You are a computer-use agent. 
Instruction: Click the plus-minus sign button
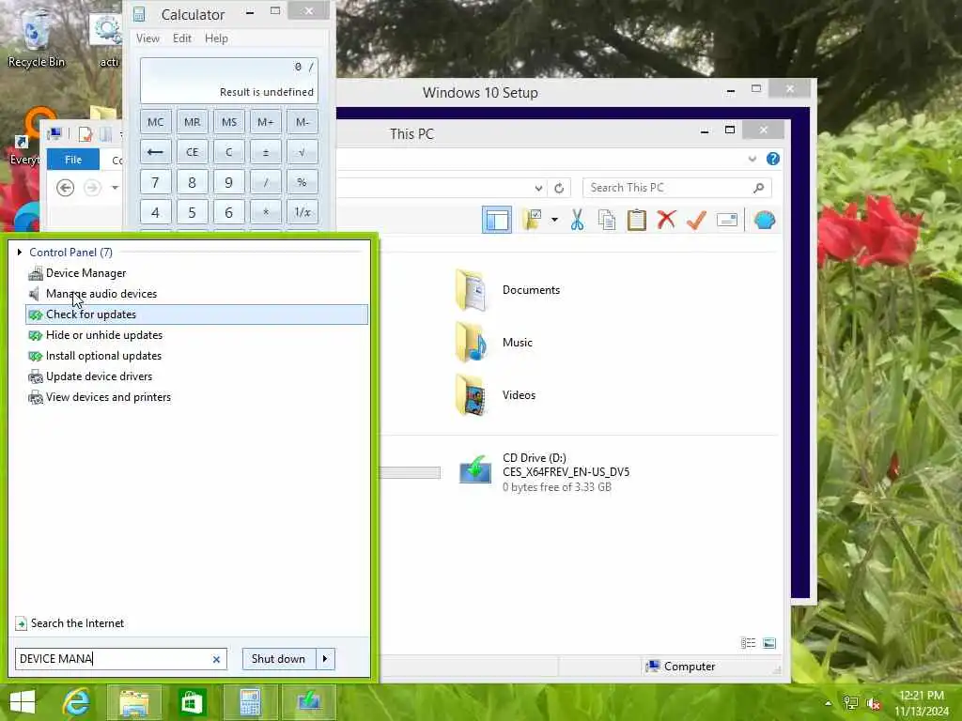tap(266, 152)
